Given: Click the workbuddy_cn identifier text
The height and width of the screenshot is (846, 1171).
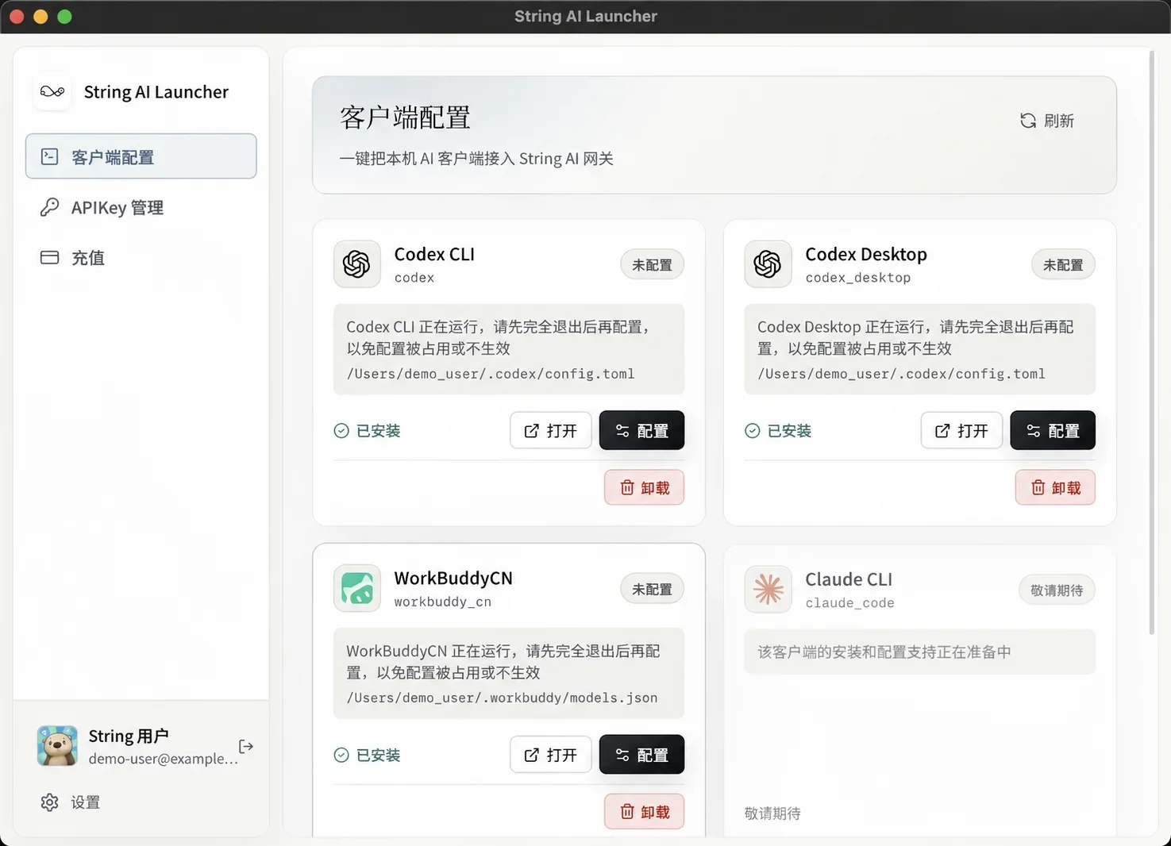Looking at the screenshot, I should coord(443,602).
